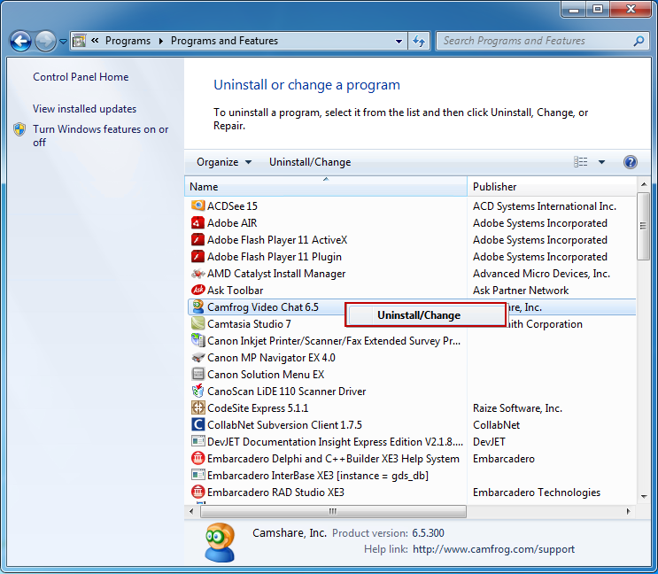The height and width of the screenshot is (574, 658).
Task: Click Programs and Features breadcrumb
Action: coord(224,41)
